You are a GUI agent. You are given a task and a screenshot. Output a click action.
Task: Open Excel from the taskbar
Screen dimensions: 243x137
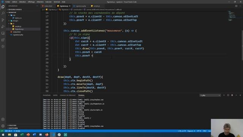click(x=22, y=135)
